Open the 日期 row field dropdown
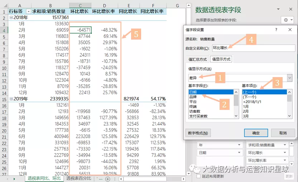Image resolution: width=298 pixels, height=182 pixels. point(239,152)
